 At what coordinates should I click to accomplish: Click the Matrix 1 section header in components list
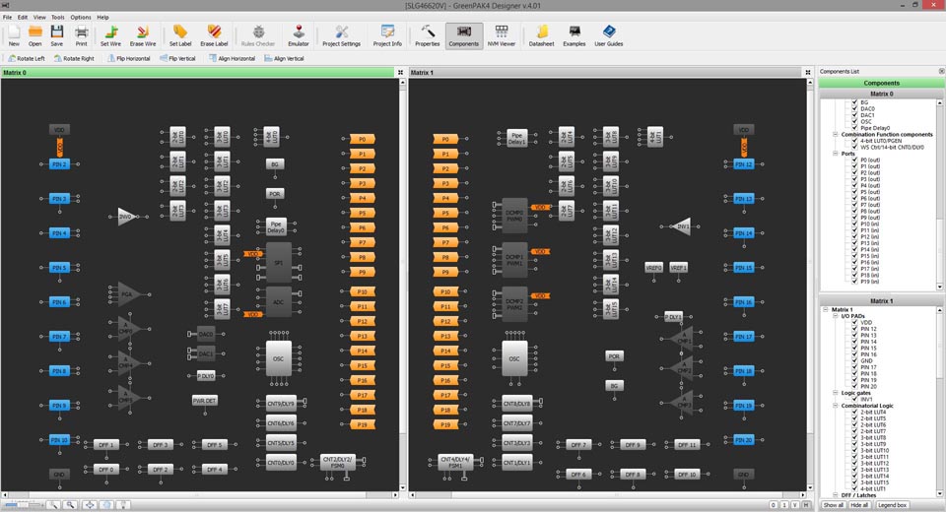coord(881,300)
